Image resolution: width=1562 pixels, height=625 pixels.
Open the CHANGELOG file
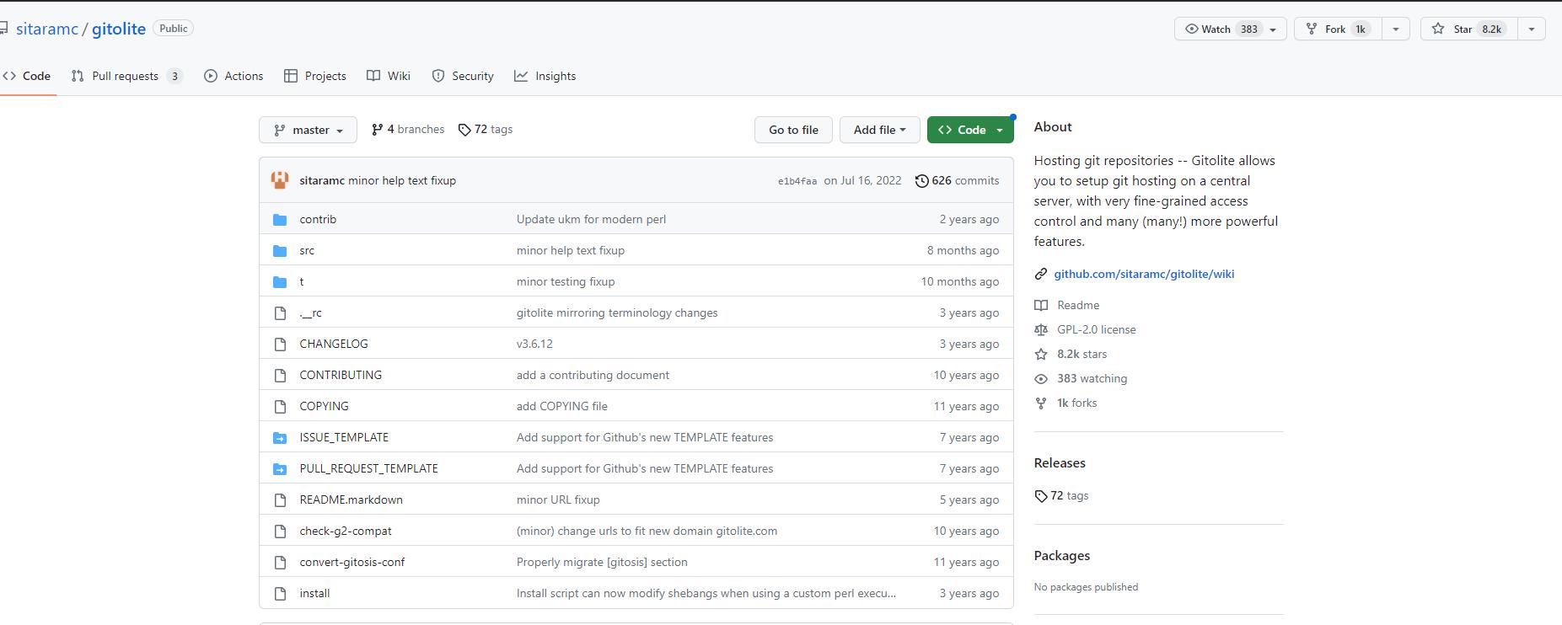coord(334,344)
